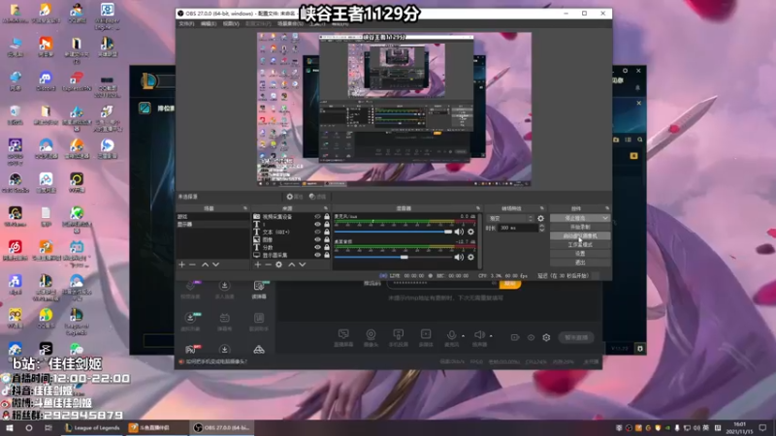Image resolution: width=776 pixels, height=436 pixels.
Task: Toggle lock on 图像 source
Action: pos(327,239)
